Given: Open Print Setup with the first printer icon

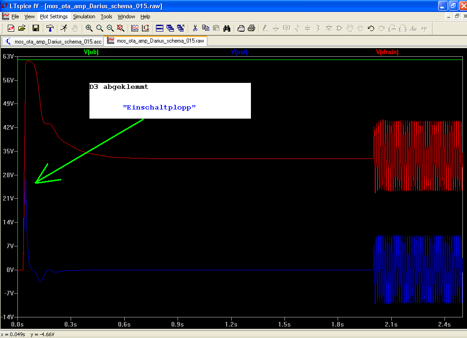Looking at the screenshot, I should [x=241, y=28].
